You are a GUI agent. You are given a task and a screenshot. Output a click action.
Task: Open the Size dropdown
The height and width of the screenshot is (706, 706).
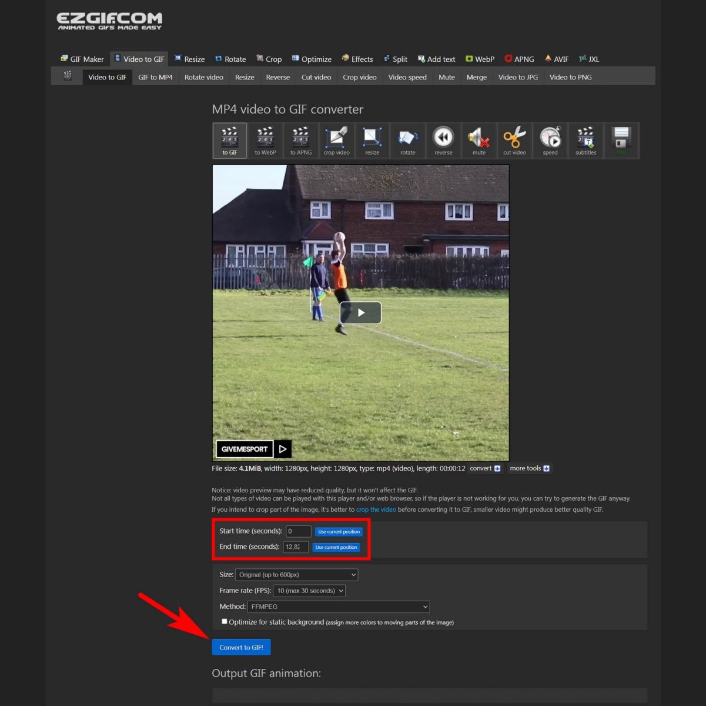pos(297,575)
